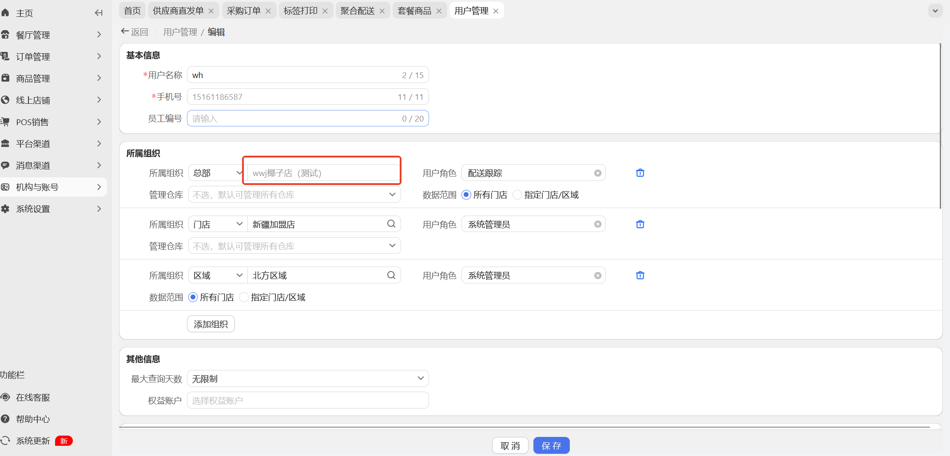Expand the 餐厅管理 menu
The height and width of the screenshot is (456, 950).
click(99, 35)
